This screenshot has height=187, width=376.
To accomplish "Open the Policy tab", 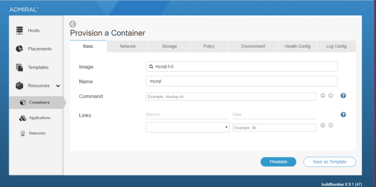I will coord(209,47).
